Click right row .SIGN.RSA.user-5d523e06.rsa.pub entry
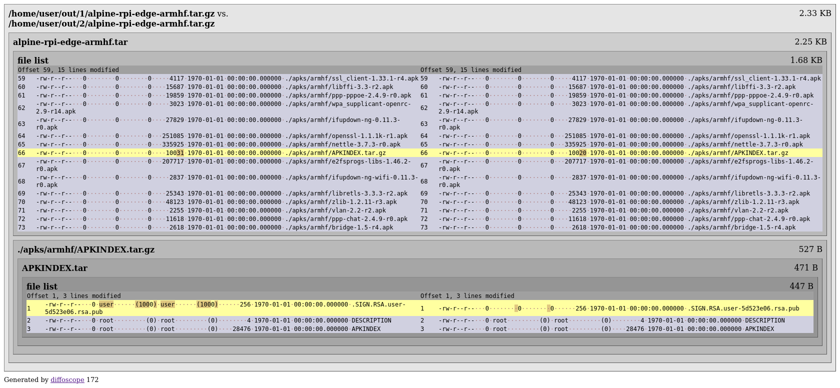 [744, 308]
